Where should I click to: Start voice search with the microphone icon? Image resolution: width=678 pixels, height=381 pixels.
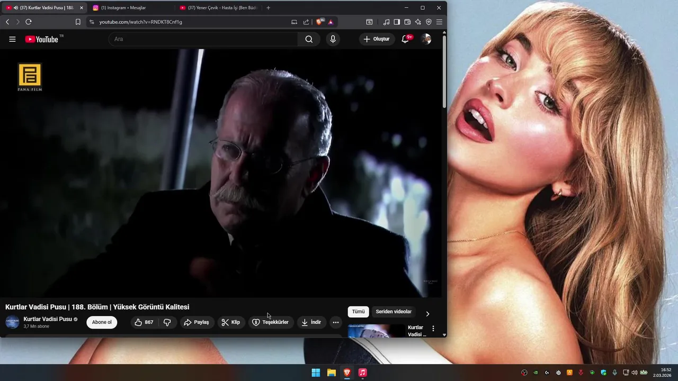tap(333, 39)
